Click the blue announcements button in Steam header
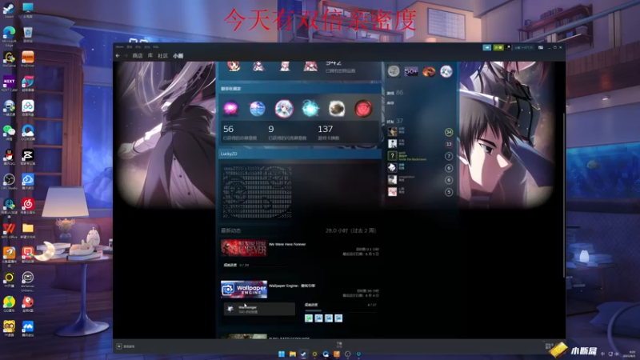640x360 pixels. [x=487, y=47]
